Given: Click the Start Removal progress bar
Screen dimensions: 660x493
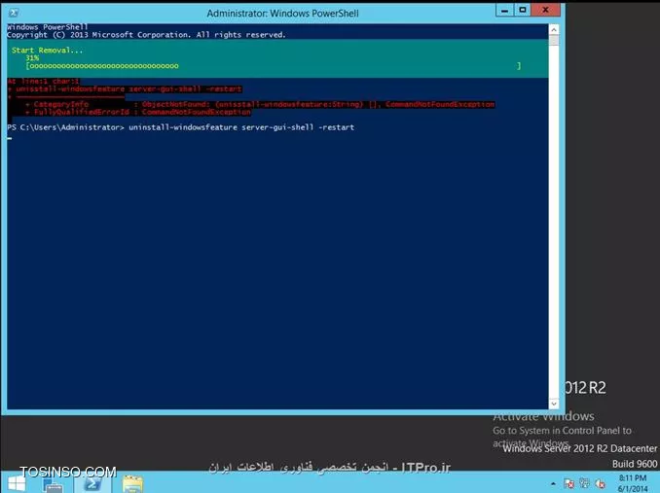Looking at the screenshot, I should (x=274, y=66).
